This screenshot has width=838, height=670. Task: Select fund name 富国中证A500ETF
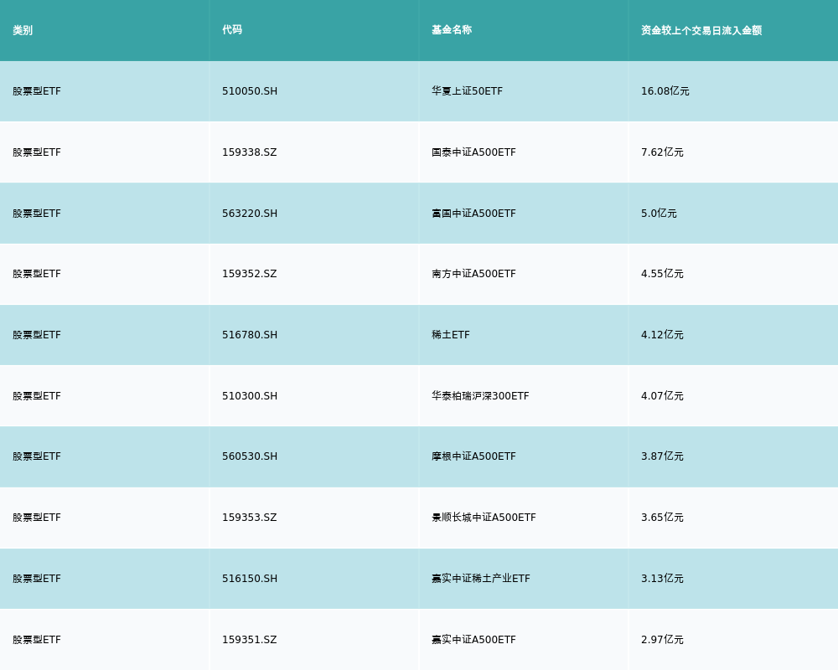click(x=473, y=214)
